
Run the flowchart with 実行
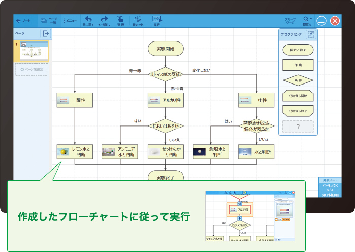(x=157, y=21)
